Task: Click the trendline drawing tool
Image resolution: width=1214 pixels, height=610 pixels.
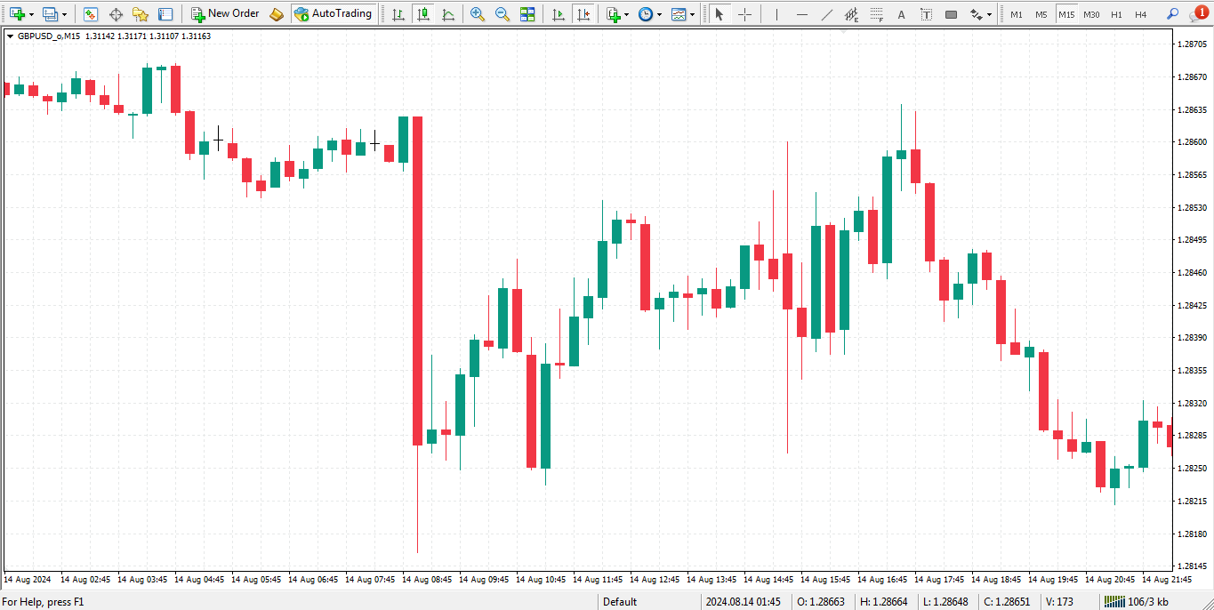Action: click(x=826, y=14)
